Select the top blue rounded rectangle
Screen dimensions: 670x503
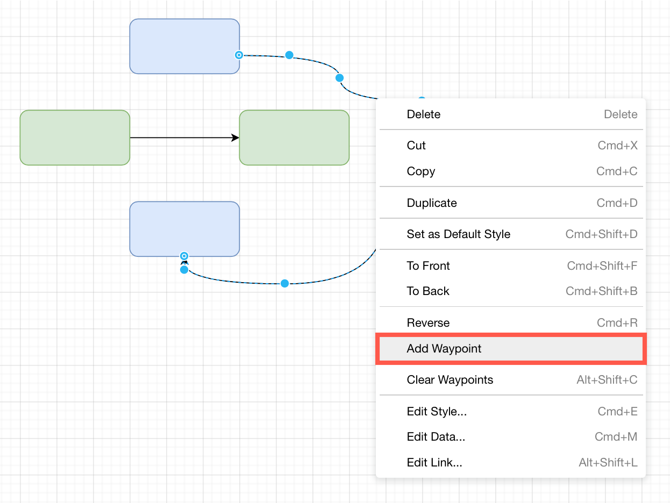tap(184, 46)
